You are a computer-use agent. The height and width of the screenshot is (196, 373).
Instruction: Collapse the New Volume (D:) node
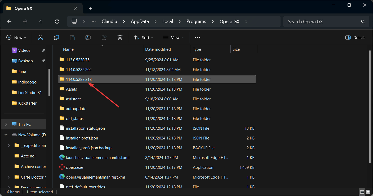tap(6, 135)
